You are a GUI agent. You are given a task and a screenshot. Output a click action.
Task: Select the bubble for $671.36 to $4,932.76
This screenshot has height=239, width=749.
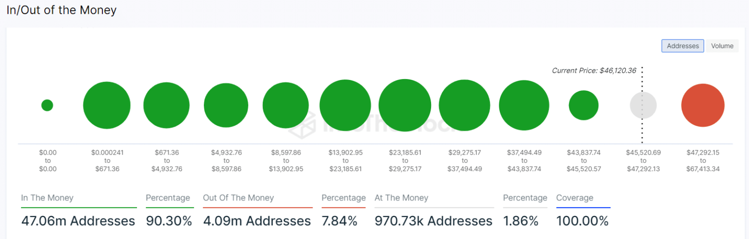166,105
